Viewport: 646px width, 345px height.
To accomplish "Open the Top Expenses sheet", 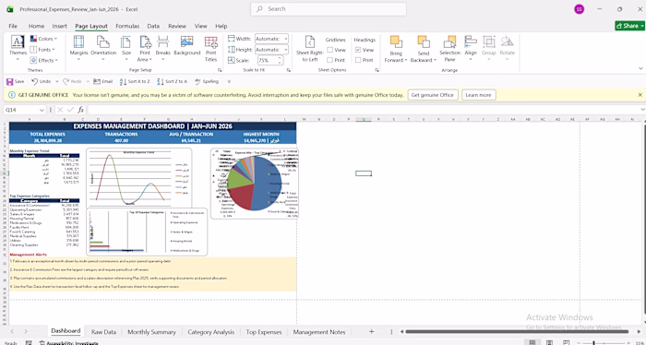I will pyautogui.click(x=264, y=332).
